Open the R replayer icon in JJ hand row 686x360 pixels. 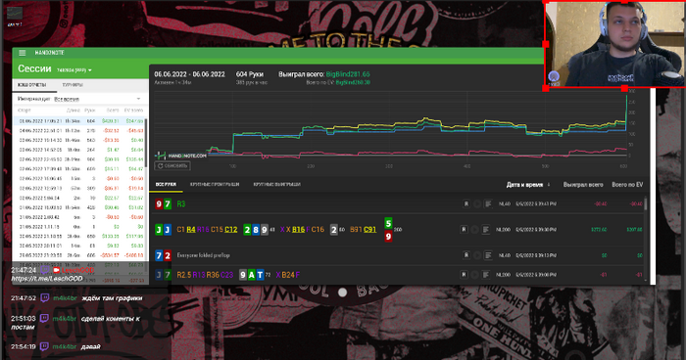tap(464, 229)
